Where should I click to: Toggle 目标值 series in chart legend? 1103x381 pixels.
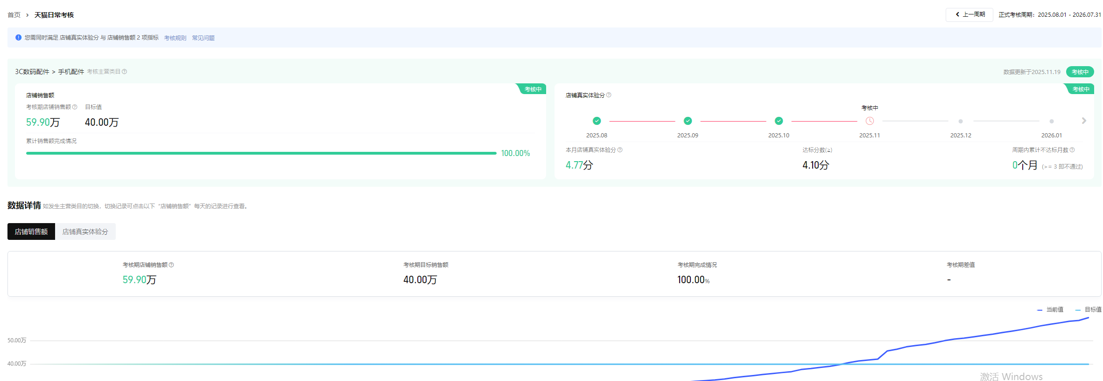coord(1088,310)
